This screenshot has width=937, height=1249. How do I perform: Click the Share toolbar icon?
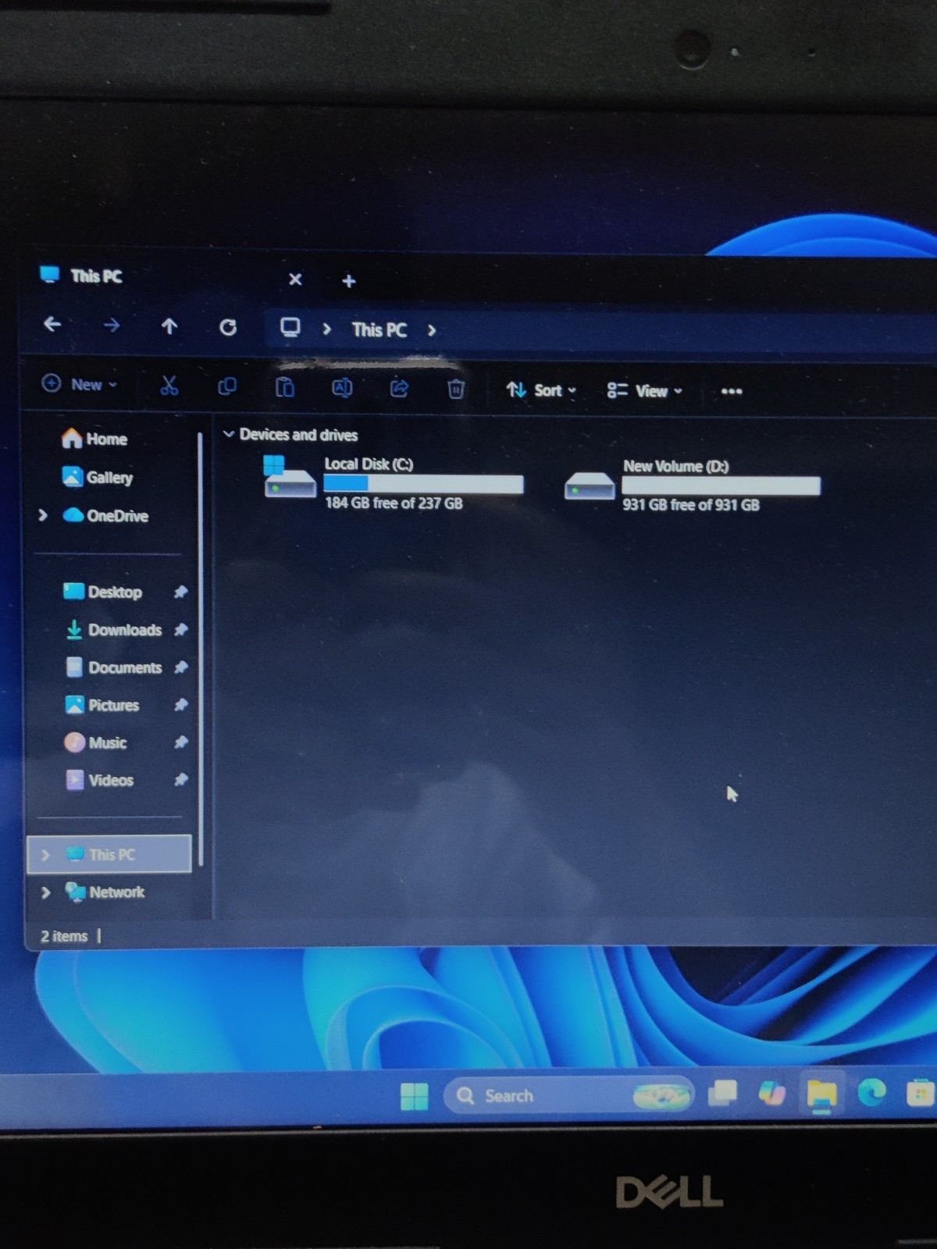[x=399, y=388]
